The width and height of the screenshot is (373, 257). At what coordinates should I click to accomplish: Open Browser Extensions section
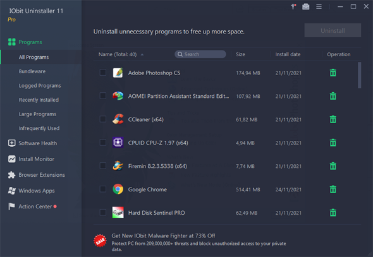point(37,175)
